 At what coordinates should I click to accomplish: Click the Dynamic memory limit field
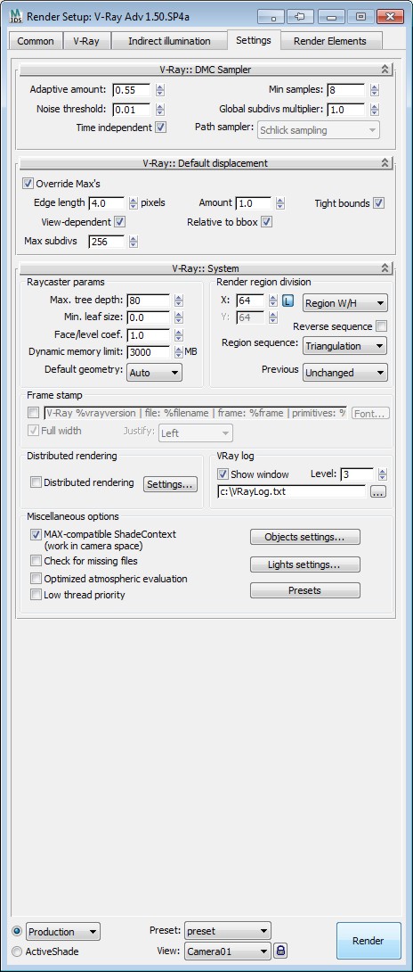click(x=149, y=352)
